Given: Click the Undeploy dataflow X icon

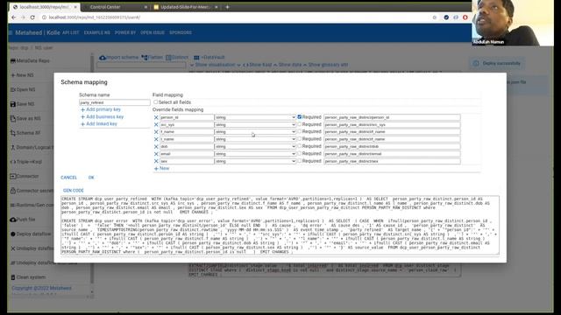Looking at the screenshot, I should [x=13, y=248].
